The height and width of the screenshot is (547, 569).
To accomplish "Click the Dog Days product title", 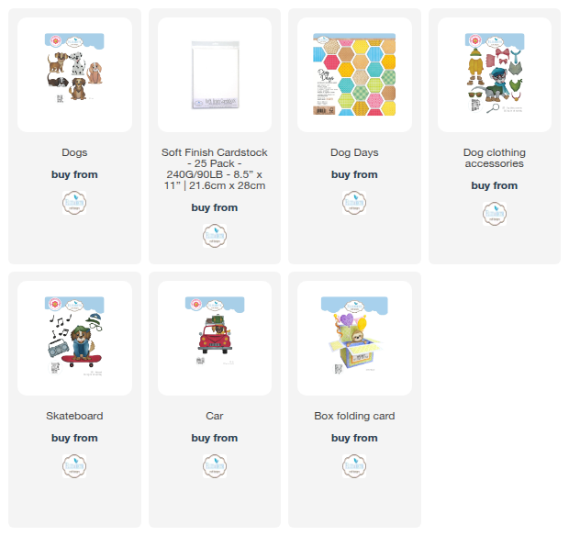I will coord(354,152).
